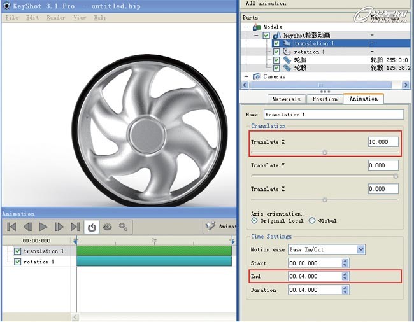Click the Translate Y value field

(x=383, y=165)
